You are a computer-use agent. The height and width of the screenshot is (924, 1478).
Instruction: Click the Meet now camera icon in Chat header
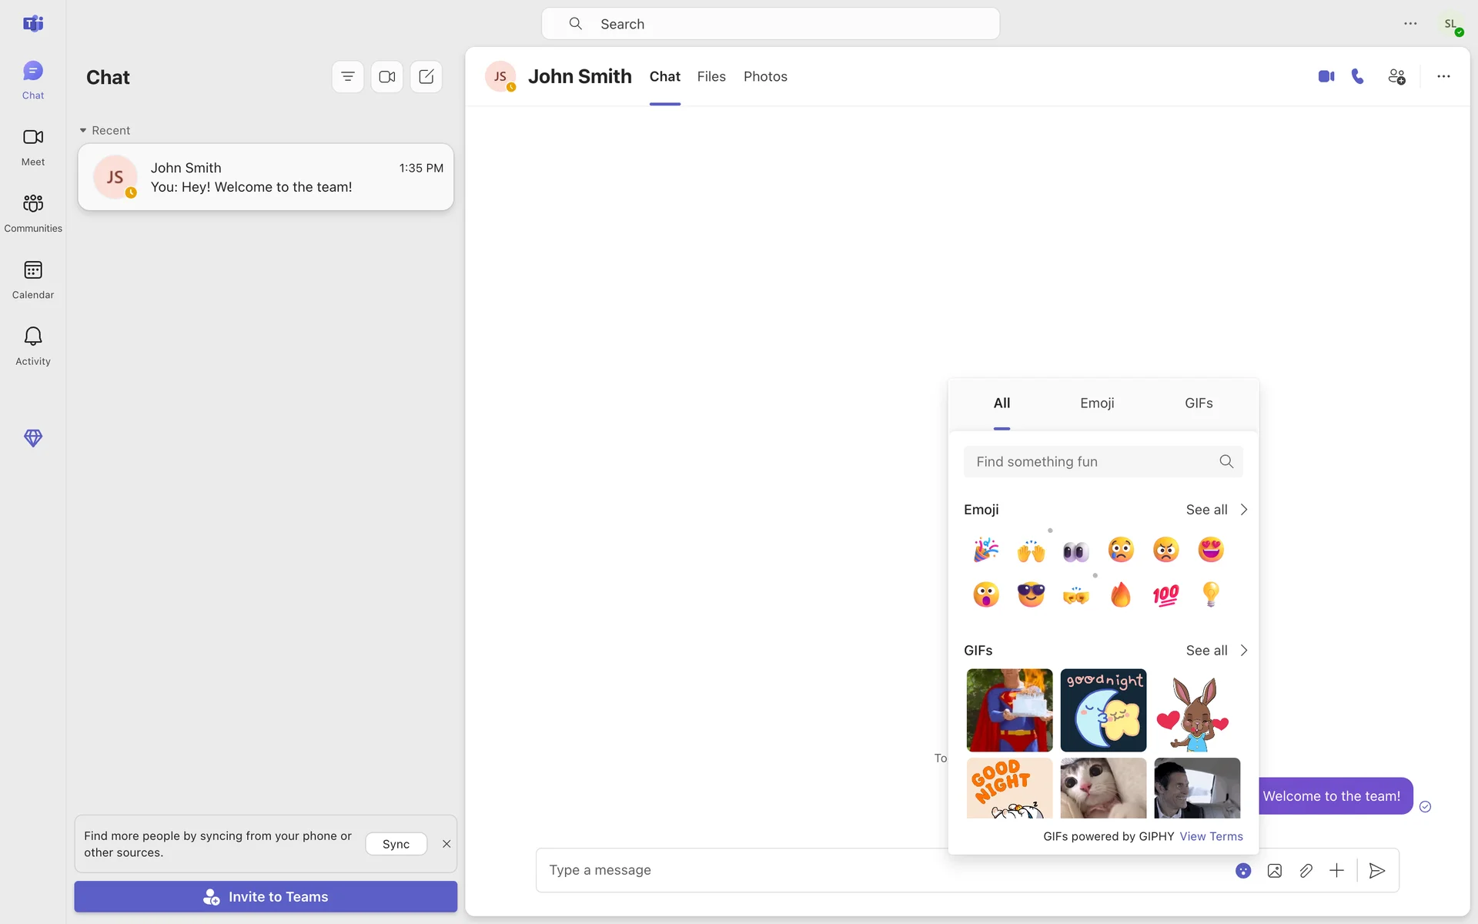tap(387, 77)
